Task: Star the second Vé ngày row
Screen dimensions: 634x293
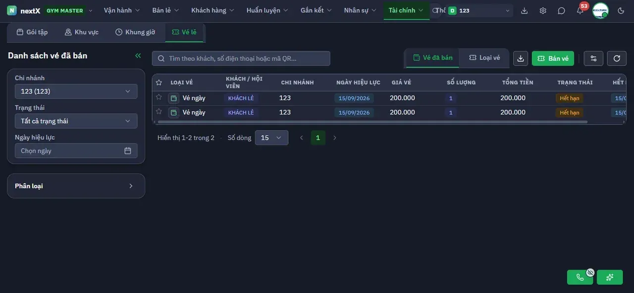Action: point(159,112)
